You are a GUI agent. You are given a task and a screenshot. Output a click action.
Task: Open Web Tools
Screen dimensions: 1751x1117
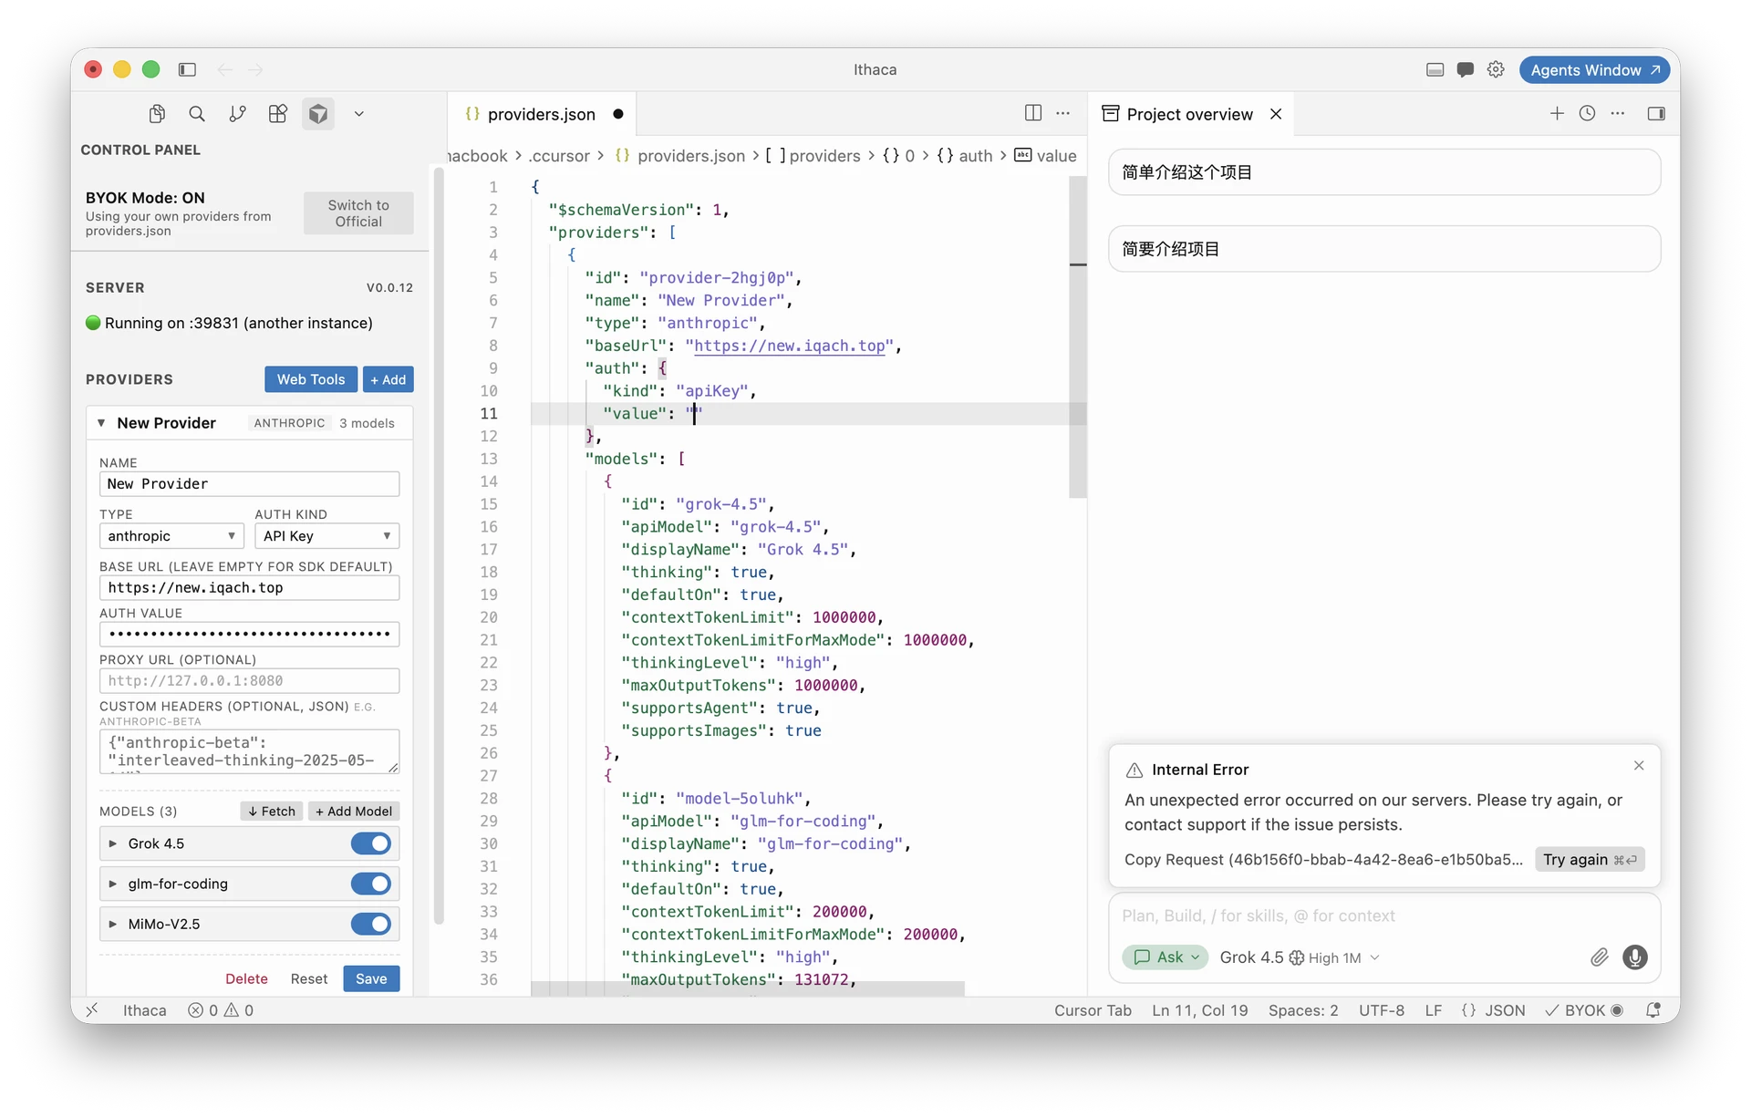point(311,379)
